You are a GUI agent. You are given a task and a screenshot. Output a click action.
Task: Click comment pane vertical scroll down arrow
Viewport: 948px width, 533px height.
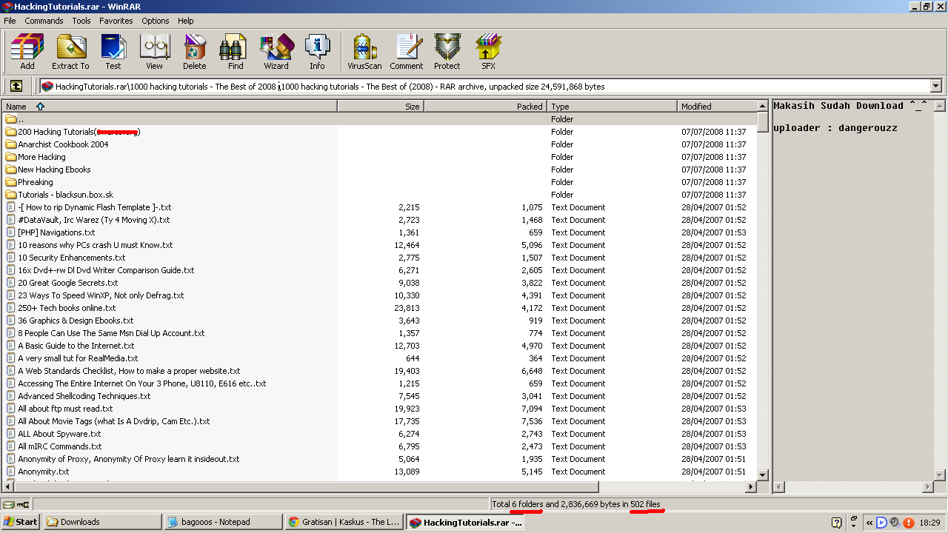tap(941, 475)
